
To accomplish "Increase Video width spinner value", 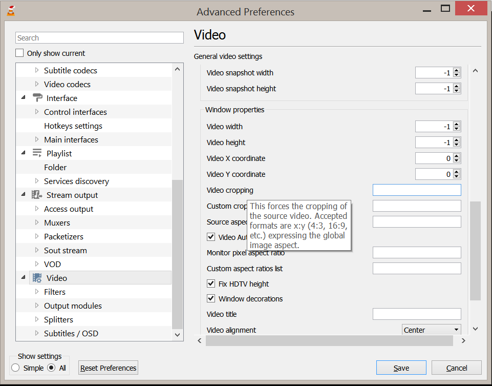I will pos(457,125).
